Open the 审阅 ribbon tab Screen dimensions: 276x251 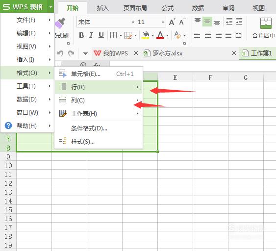[228, 8]
